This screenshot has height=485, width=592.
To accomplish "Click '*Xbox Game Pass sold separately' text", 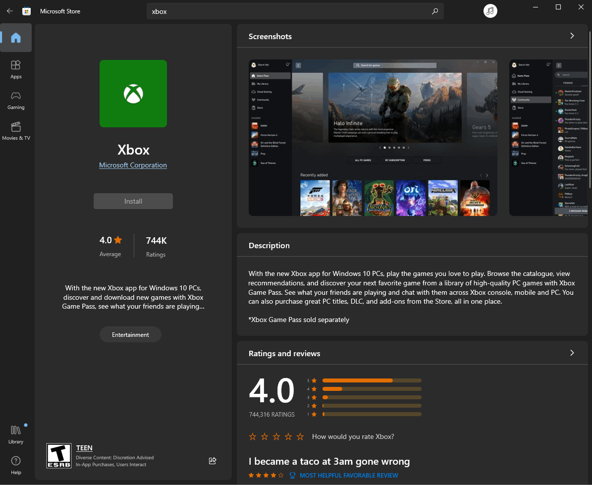I will pyautogui.click(x=299, y=320).
